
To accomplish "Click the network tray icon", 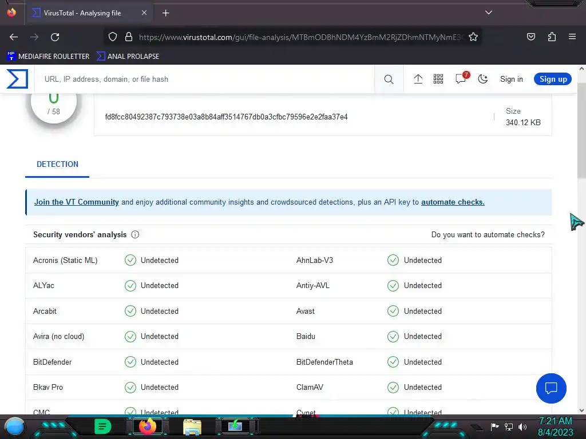I will click(x=509, y=426).
